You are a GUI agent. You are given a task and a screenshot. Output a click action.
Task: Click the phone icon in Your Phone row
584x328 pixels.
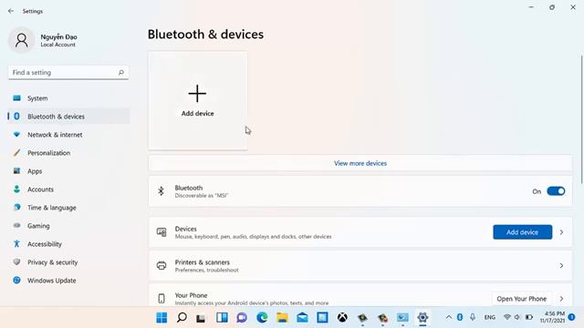[x=162, y=298]
